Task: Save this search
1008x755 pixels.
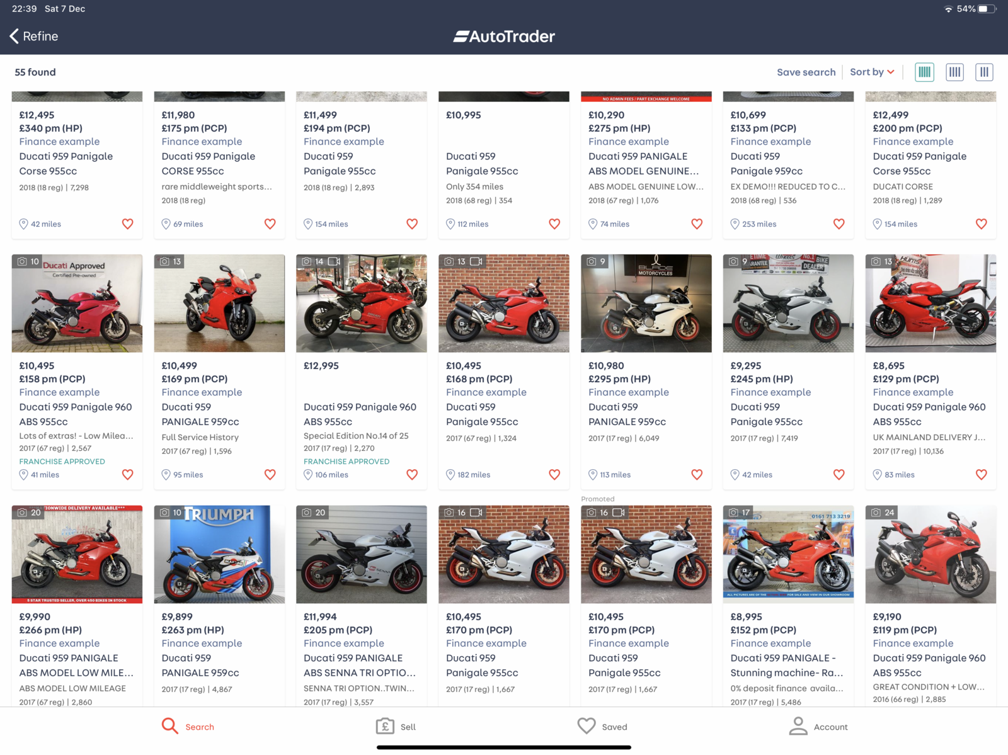Action: (x=806, y=72)
